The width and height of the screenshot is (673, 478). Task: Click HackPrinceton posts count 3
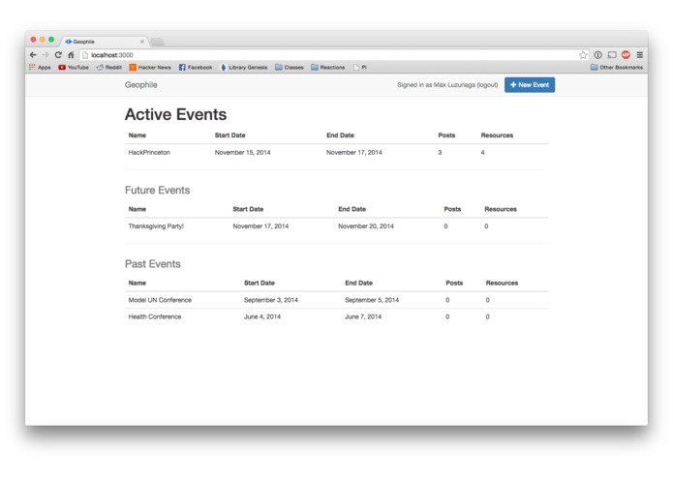pos(440,153)
